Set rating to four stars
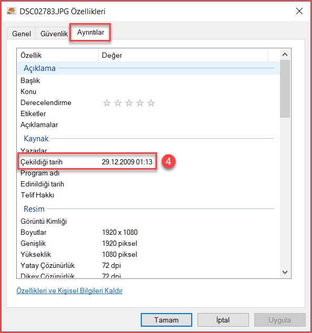Screen dimensions: 312x333 coord(140,103)
